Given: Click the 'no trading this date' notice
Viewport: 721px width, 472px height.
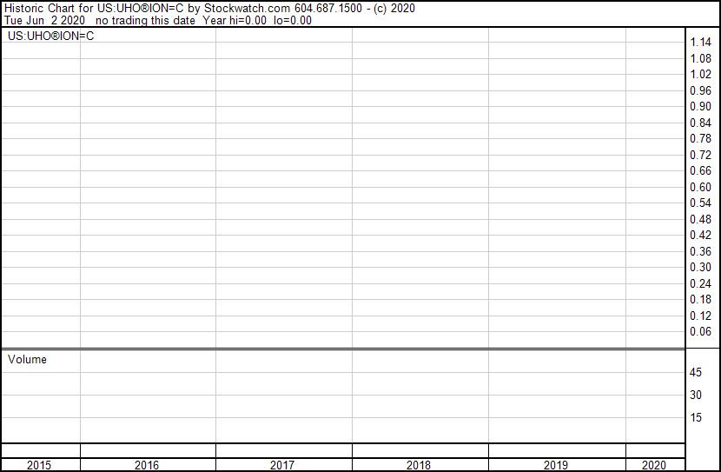Looking at the screenshot, I should point(145,20).
